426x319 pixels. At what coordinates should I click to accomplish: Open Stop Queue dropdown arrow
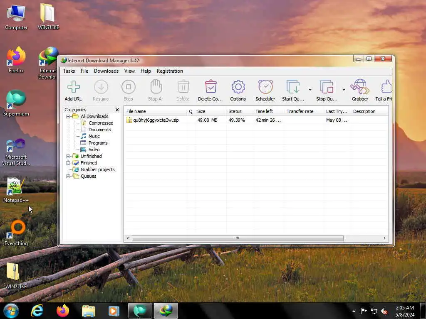344,90
